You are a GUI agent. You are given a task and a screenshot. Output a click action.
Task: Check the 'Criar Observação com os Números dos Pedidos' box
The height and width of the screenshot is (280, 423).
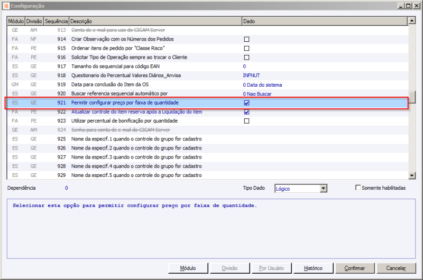pyautogui.click(x=246, y=39)
